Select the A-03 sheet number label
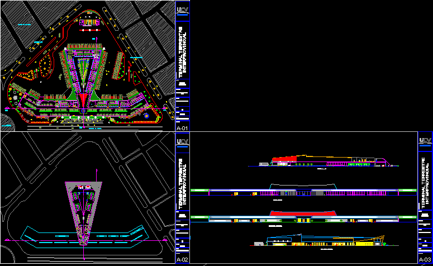The image size is (433, 266). pos(425,260)
